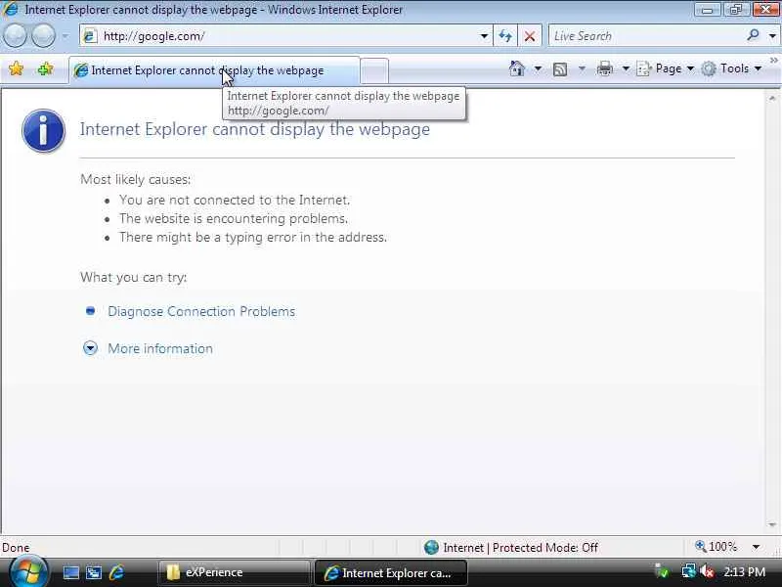The height and width of the screenshot is (587, 782).
Task: Click the Print icon
Action: (604, 68)
